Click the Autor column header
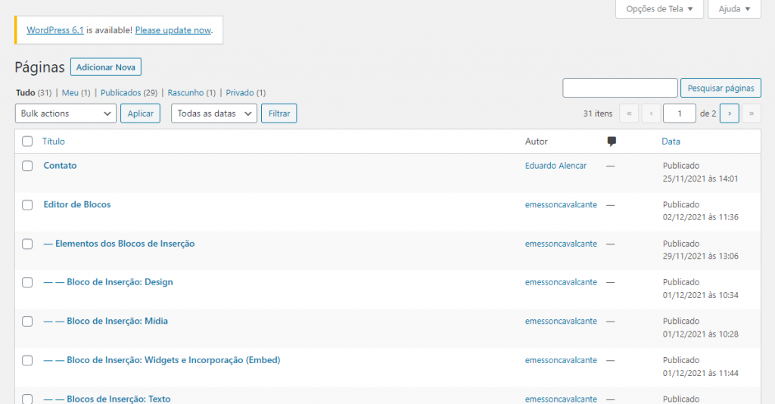The image size is (775, 404). (537, 141)
